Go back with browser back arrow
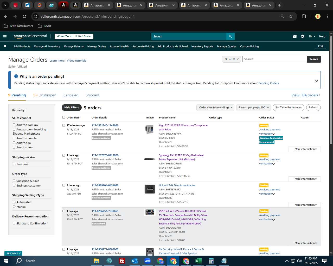333x266 pixels. click(6, 16)
